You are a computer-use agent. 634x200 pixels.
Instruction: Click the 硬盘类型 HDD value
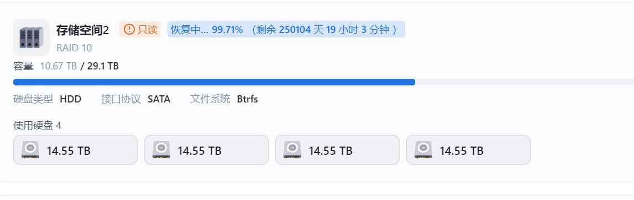70,99
